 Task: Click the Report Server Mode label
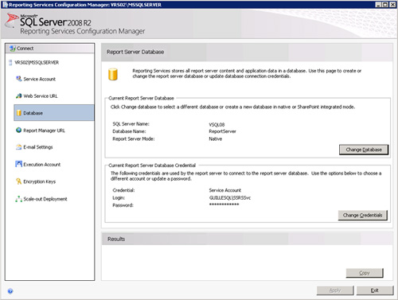pyautogui.click(x=134, y=138)
